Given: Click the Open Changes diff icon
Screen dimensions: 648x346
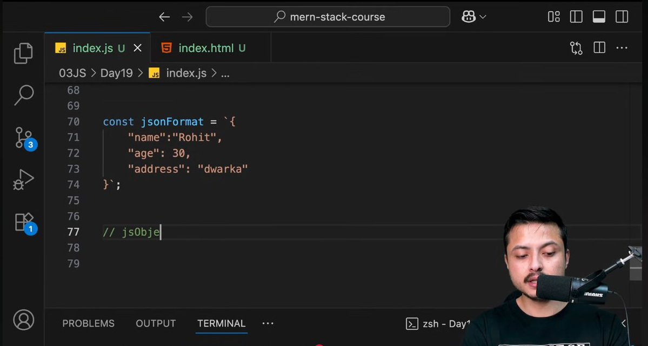Looking at the screenshot, I should pyautogui.click(x=576, y=48).
